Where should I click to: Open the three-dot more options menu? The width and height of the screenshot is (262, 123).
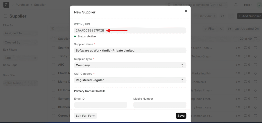(x=231, y=16)
